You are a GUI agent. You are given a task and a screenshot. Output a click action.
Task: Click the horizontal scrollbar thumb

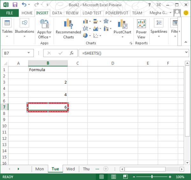pyautogui.click(x=145, y=169)
